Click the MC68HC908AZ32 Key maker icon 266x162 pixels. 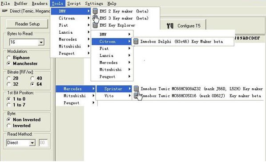(x=136, y=88)
